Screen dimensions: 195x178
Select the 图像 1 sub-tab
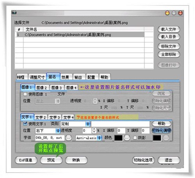click(28, 87)
